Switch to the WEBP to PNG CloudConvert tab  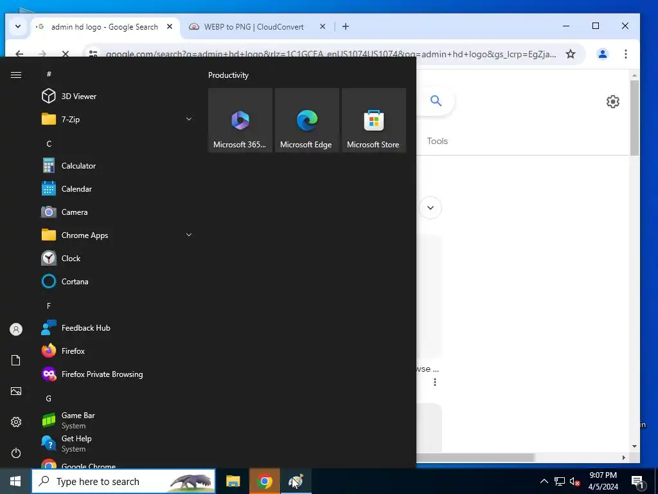(253, 27)
